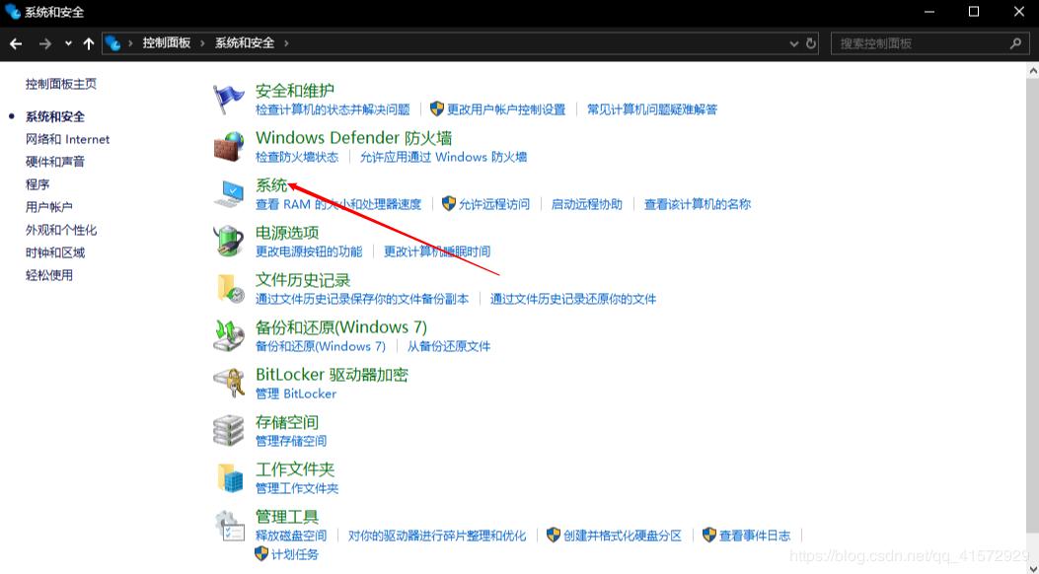Open 系统 by clicking its computer icon
Viewport: 1039px width, 574px height.
[227, 192]
